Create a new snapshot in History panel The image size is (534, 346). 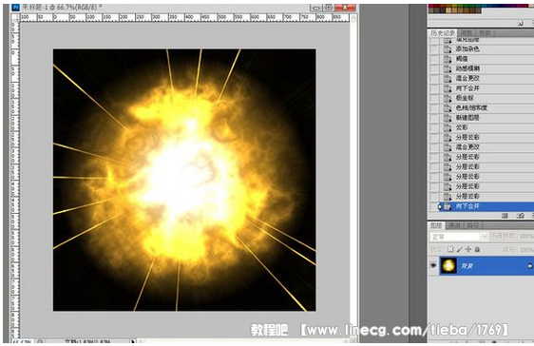coord(521,216)
